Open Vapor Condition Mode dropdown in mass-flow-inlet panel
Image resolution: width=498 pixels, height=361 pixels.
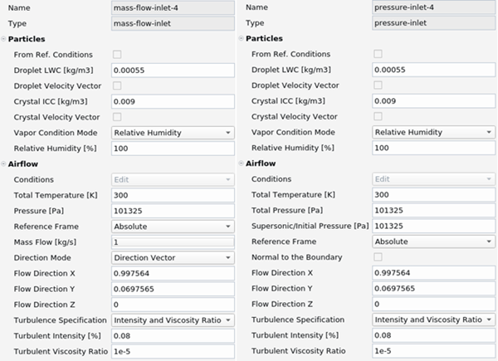tap(173, 133)
